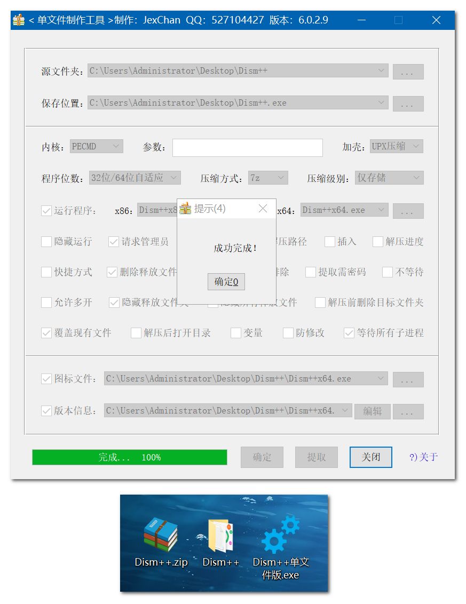This screenshot has height=604, width=466.
Task: Enable the 解压前删除目标文件夹 checkbox
Action: point(320,303)
